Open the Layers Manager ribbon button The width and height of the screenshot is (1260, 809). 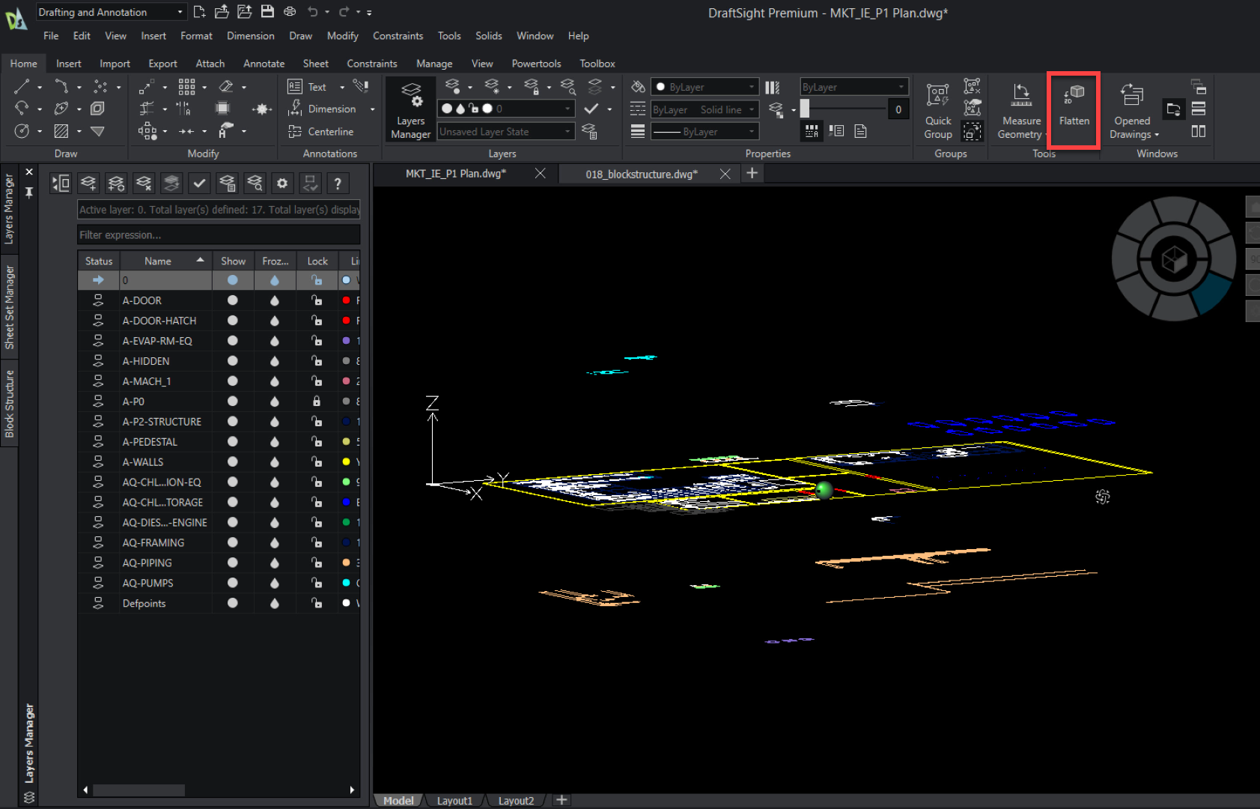tap(410, 110)
